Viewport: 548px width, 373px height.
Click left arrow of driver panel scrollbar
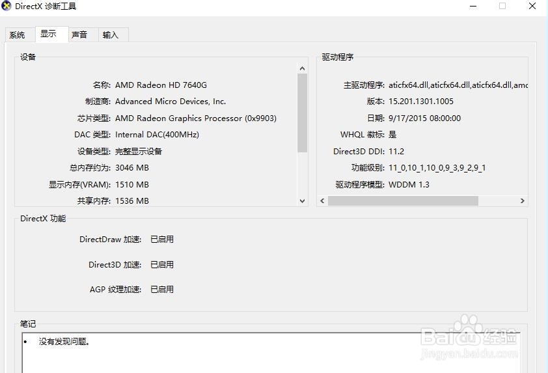322,201
